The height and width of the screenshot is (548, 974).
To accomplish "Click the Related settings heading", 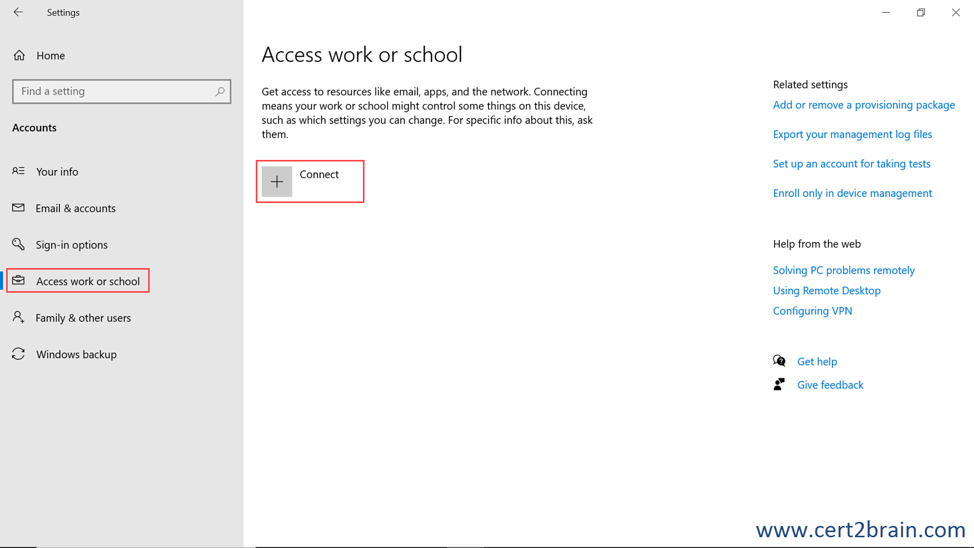I will 810,85.
